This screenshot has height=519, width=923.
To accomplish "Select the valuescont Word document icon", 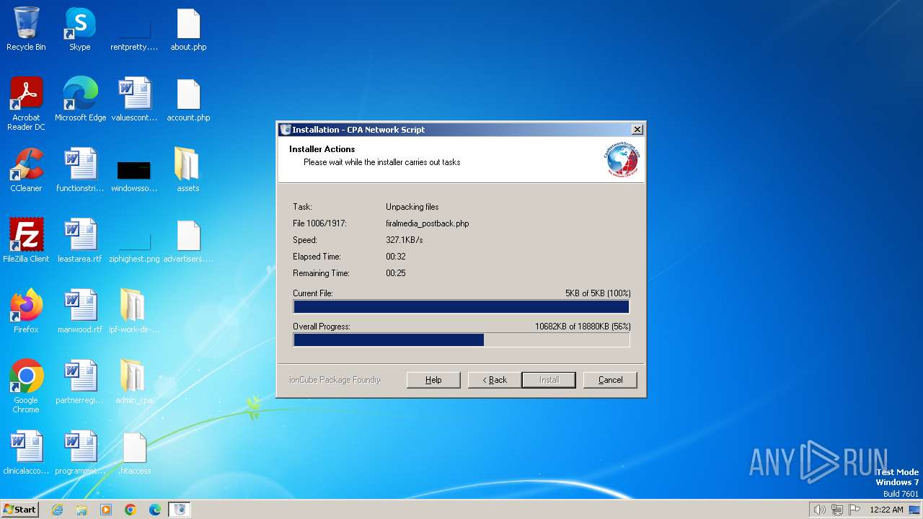I will pos(134,99).
